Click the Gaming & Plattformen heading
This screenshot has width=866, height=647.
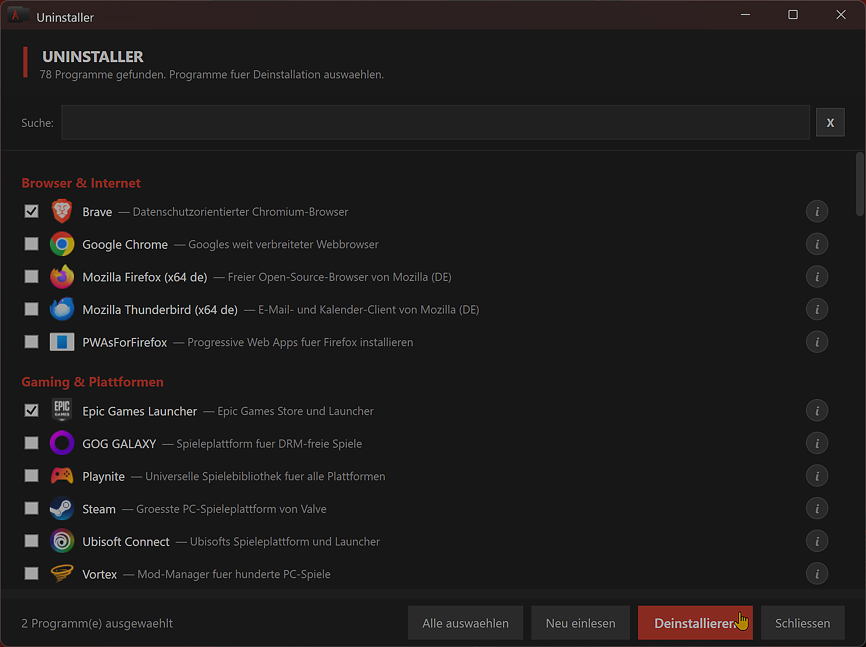pos(92,382)
